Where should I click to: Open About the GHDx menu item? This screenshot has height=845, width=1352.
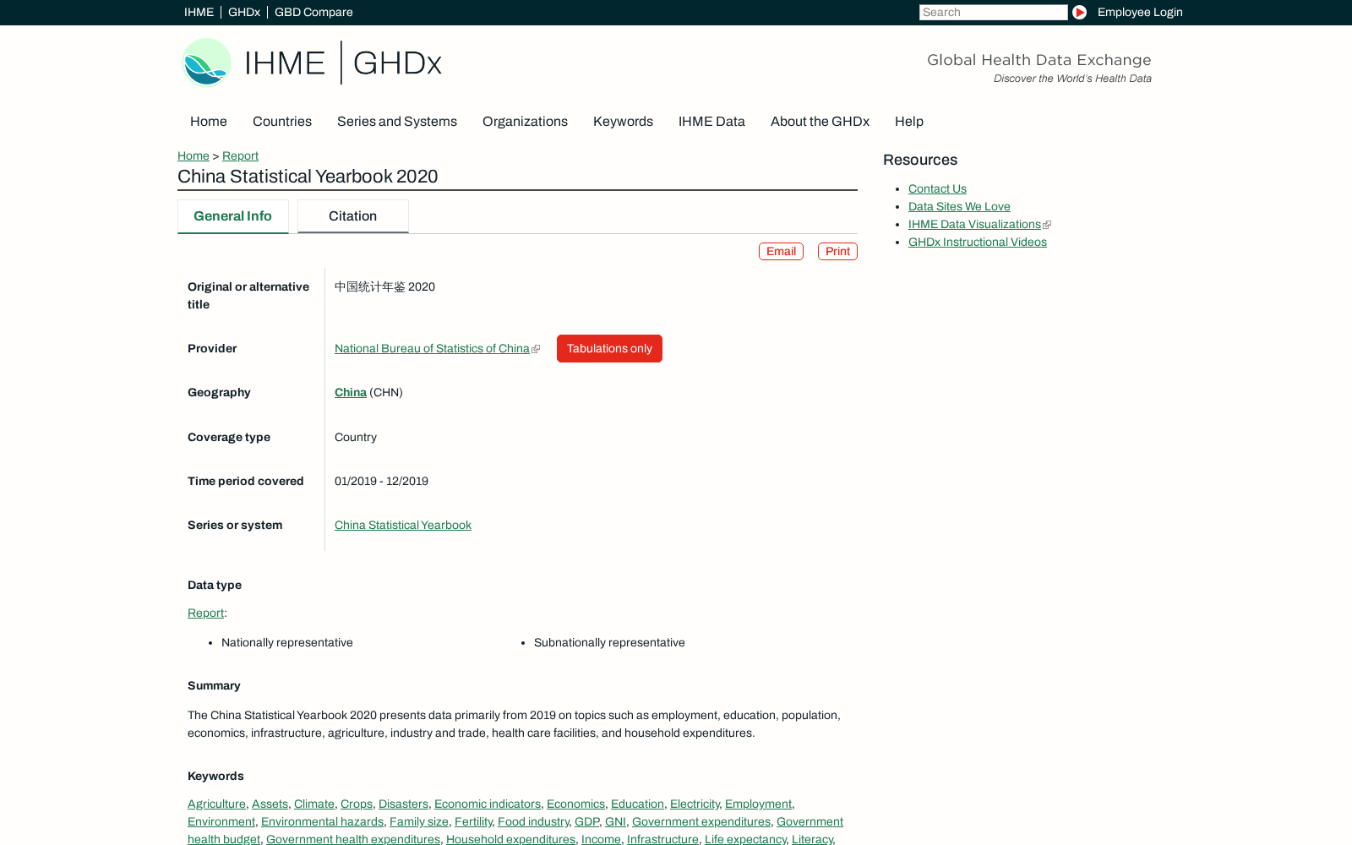820,122
